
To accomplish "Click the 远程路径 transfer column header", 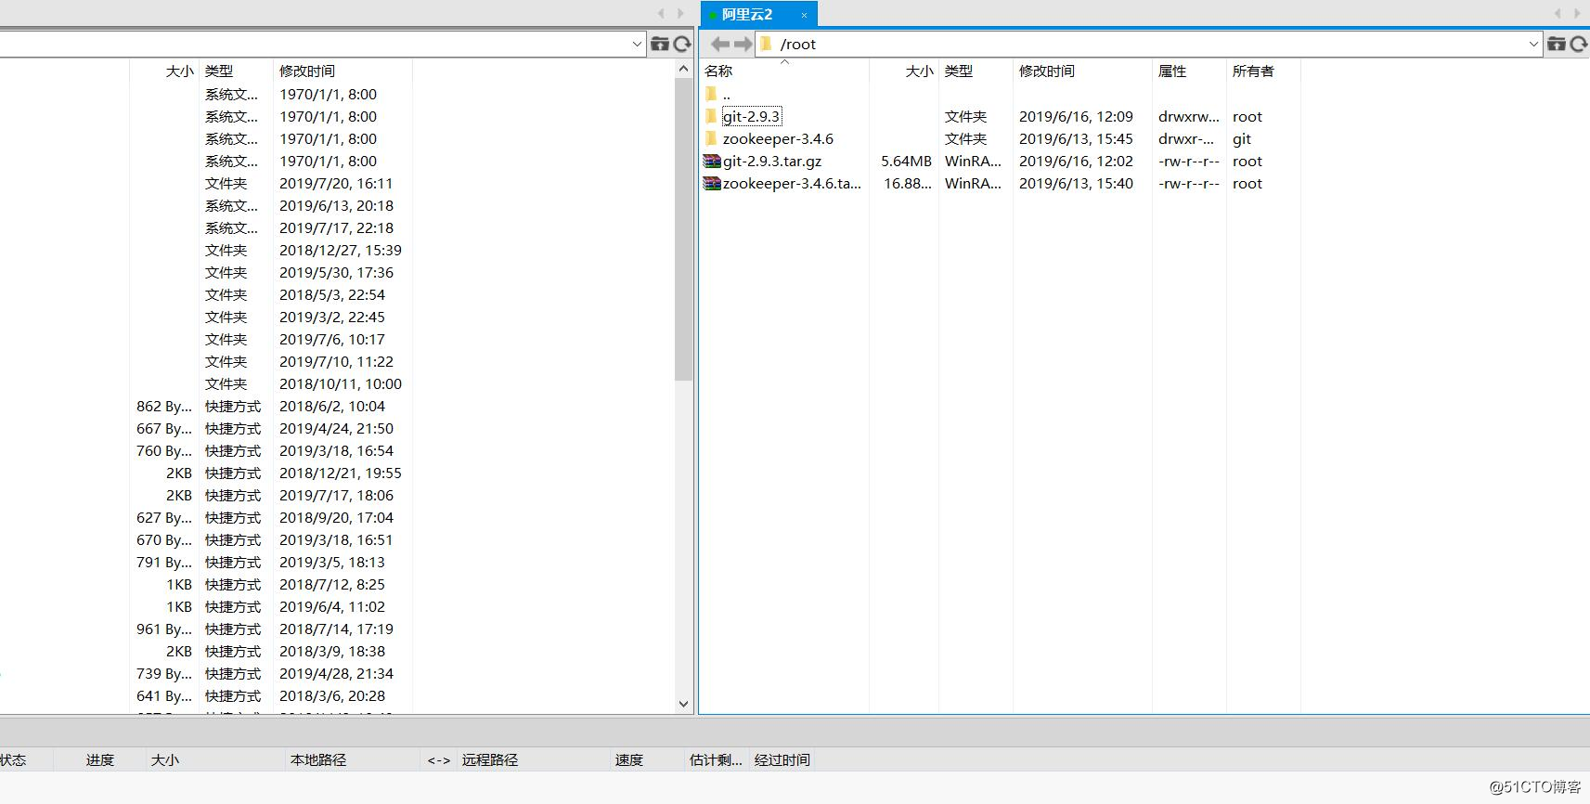I will click(490, 759).
